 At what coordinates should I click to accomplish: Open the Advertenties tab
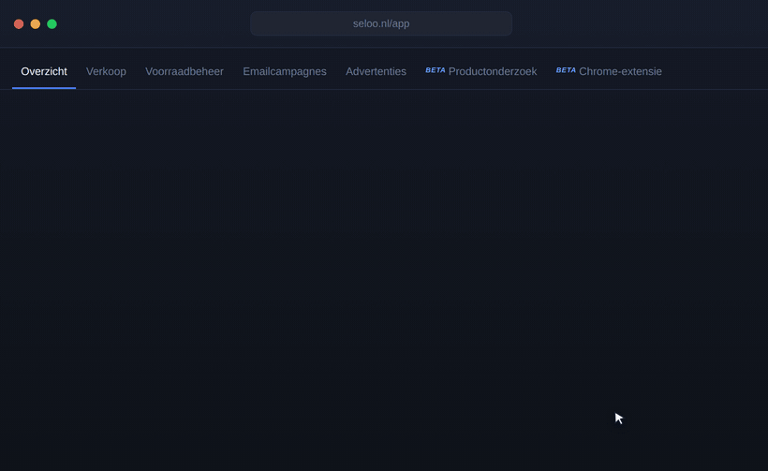(x=376, y=71)
